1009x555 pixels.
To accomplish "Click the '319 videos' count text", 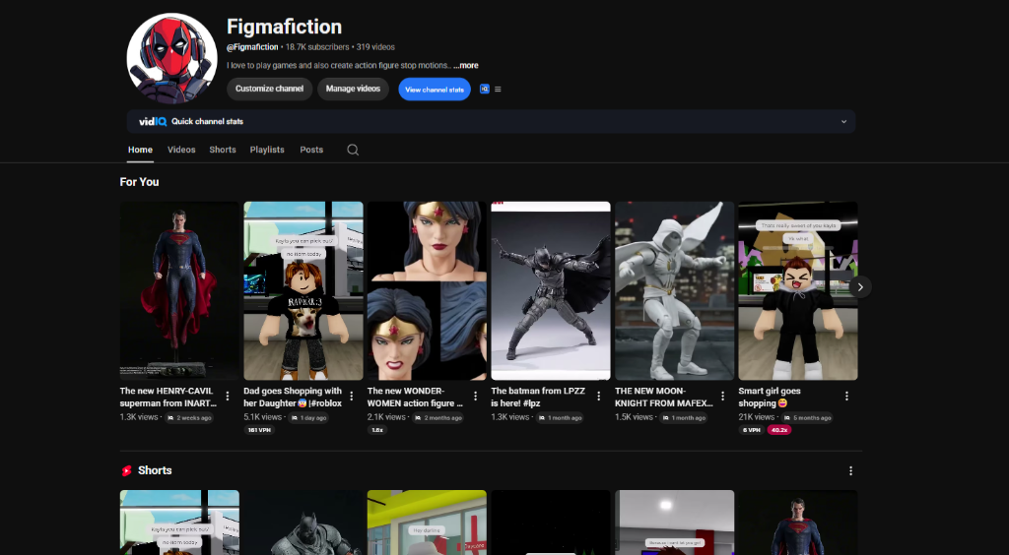I will [x=375, y=47].
